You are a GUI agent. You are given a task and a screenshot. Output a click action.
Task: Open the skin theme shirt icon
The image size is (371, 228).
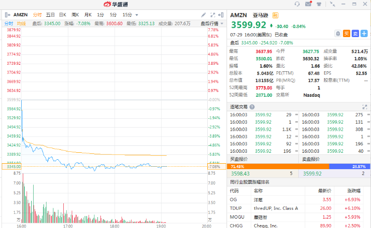[319, 4]
